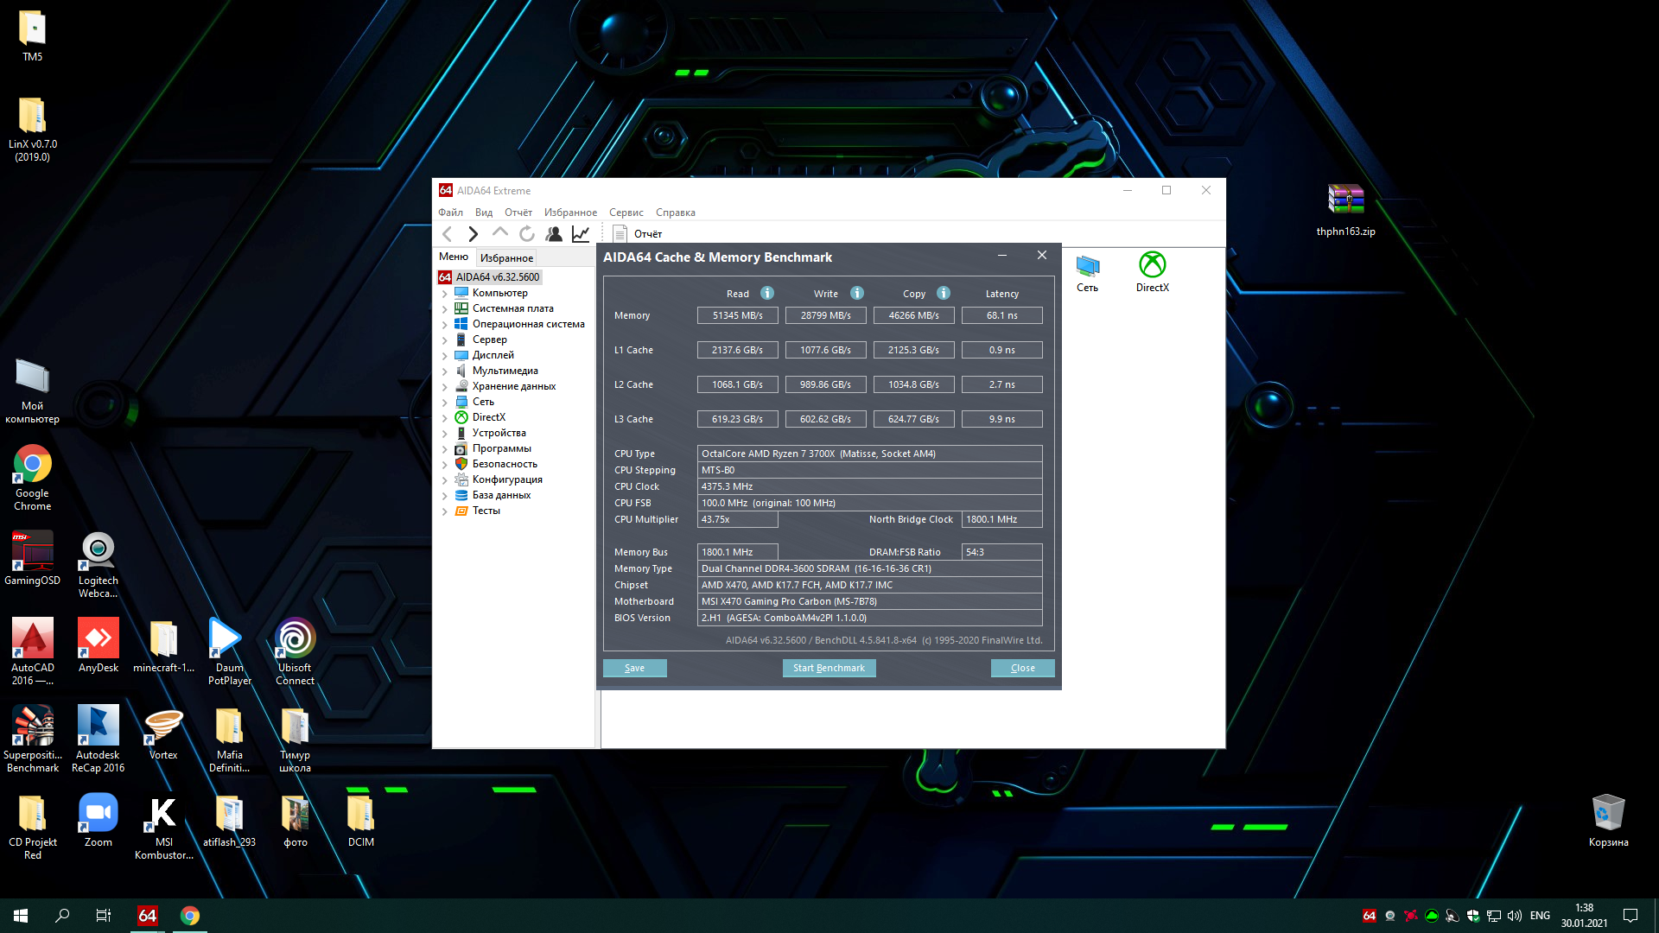Select the thphn163.zip desktop file

(x=1345, y=210)
